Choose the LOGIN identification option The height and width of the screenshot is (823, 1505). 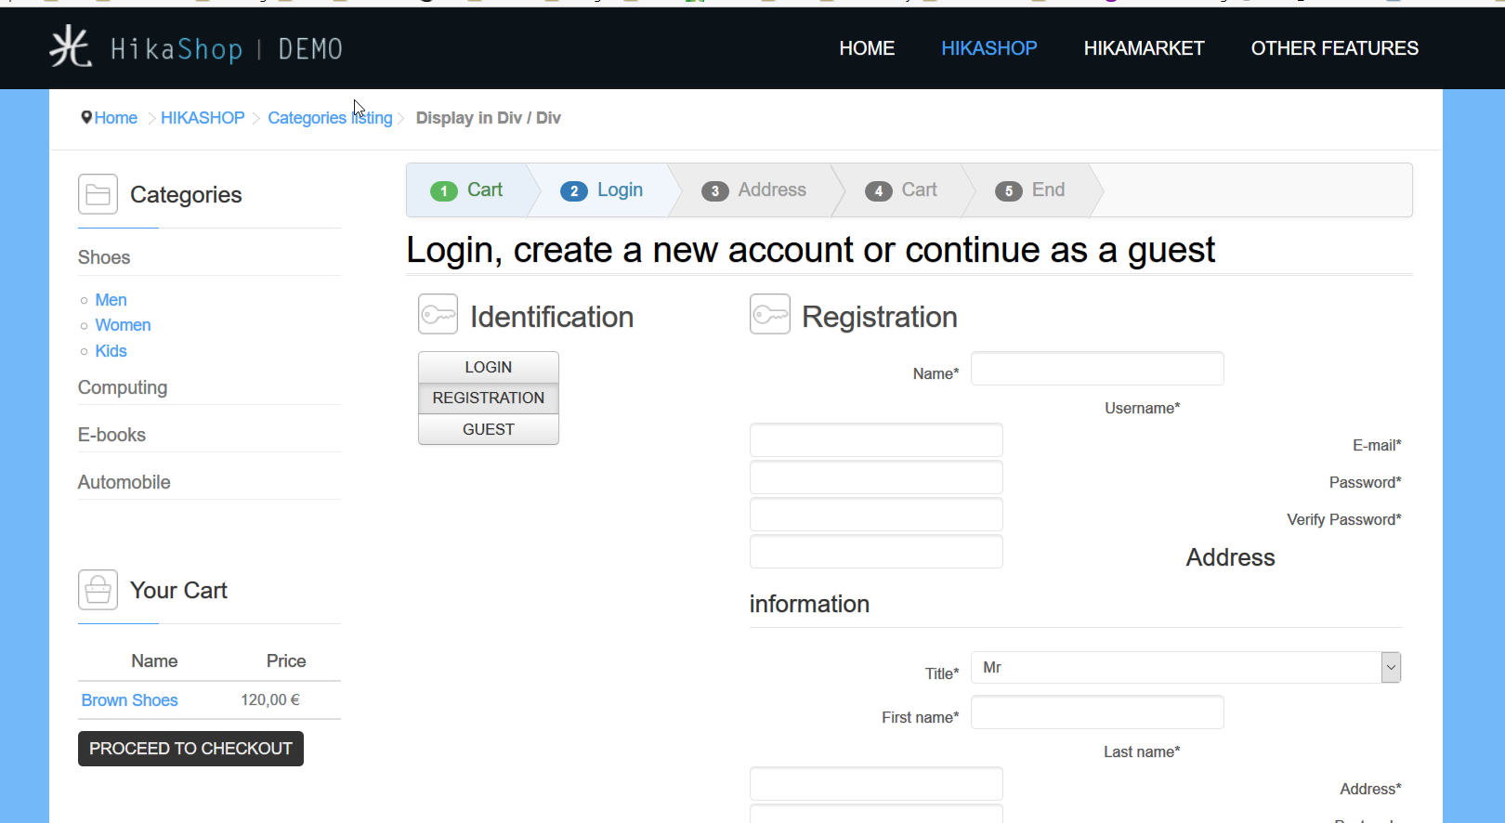pos(489,367)
